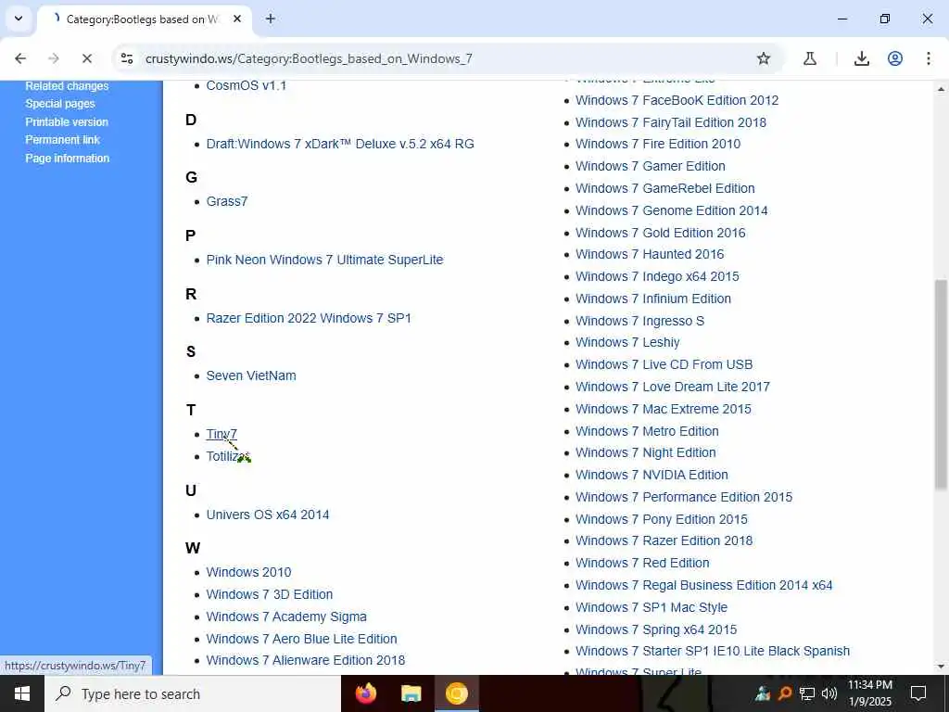Viewport: 949px width, 712px height.
Task: Open Windows 7 GameRebel Edition link
Action: [665, 188]
